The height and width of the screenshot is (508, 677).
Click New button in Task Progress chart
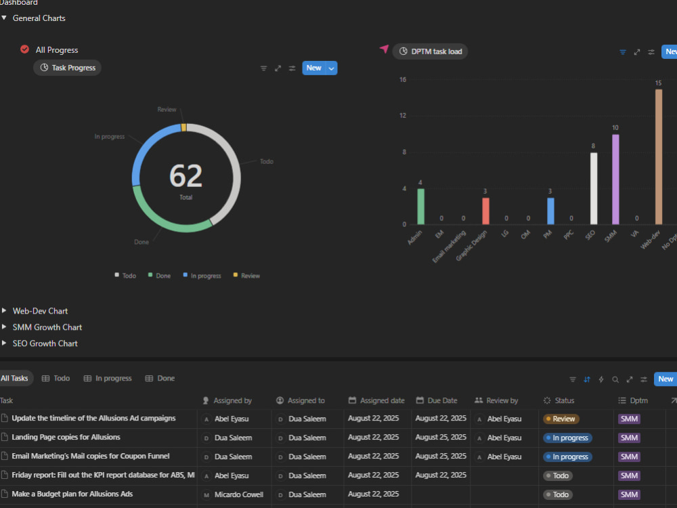coord(314,68)
